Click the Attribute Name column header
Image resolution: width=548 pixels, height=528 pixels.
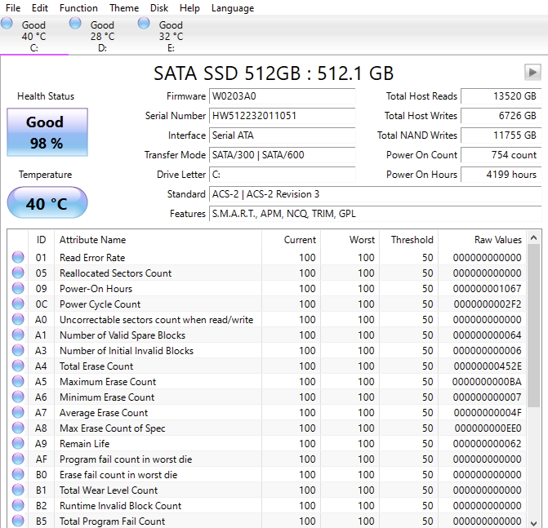pos(158,240)
